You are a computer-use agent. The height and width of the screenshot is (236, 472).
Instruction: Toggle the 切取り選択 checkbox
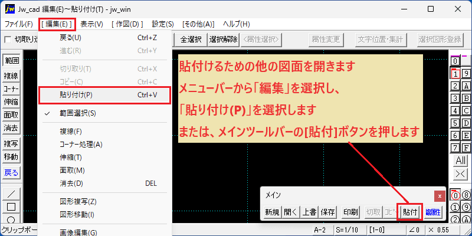(8, 40)
